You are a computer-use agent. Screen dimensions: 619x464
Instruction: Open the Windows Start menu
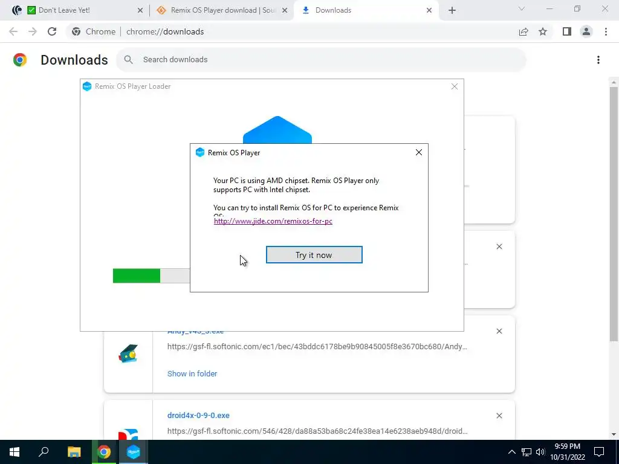[x=15, y=452]
